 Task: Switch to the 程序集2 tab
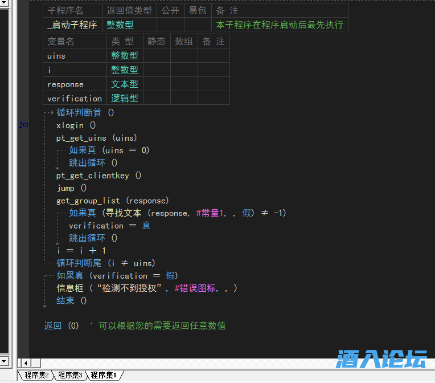click(36, 375)
